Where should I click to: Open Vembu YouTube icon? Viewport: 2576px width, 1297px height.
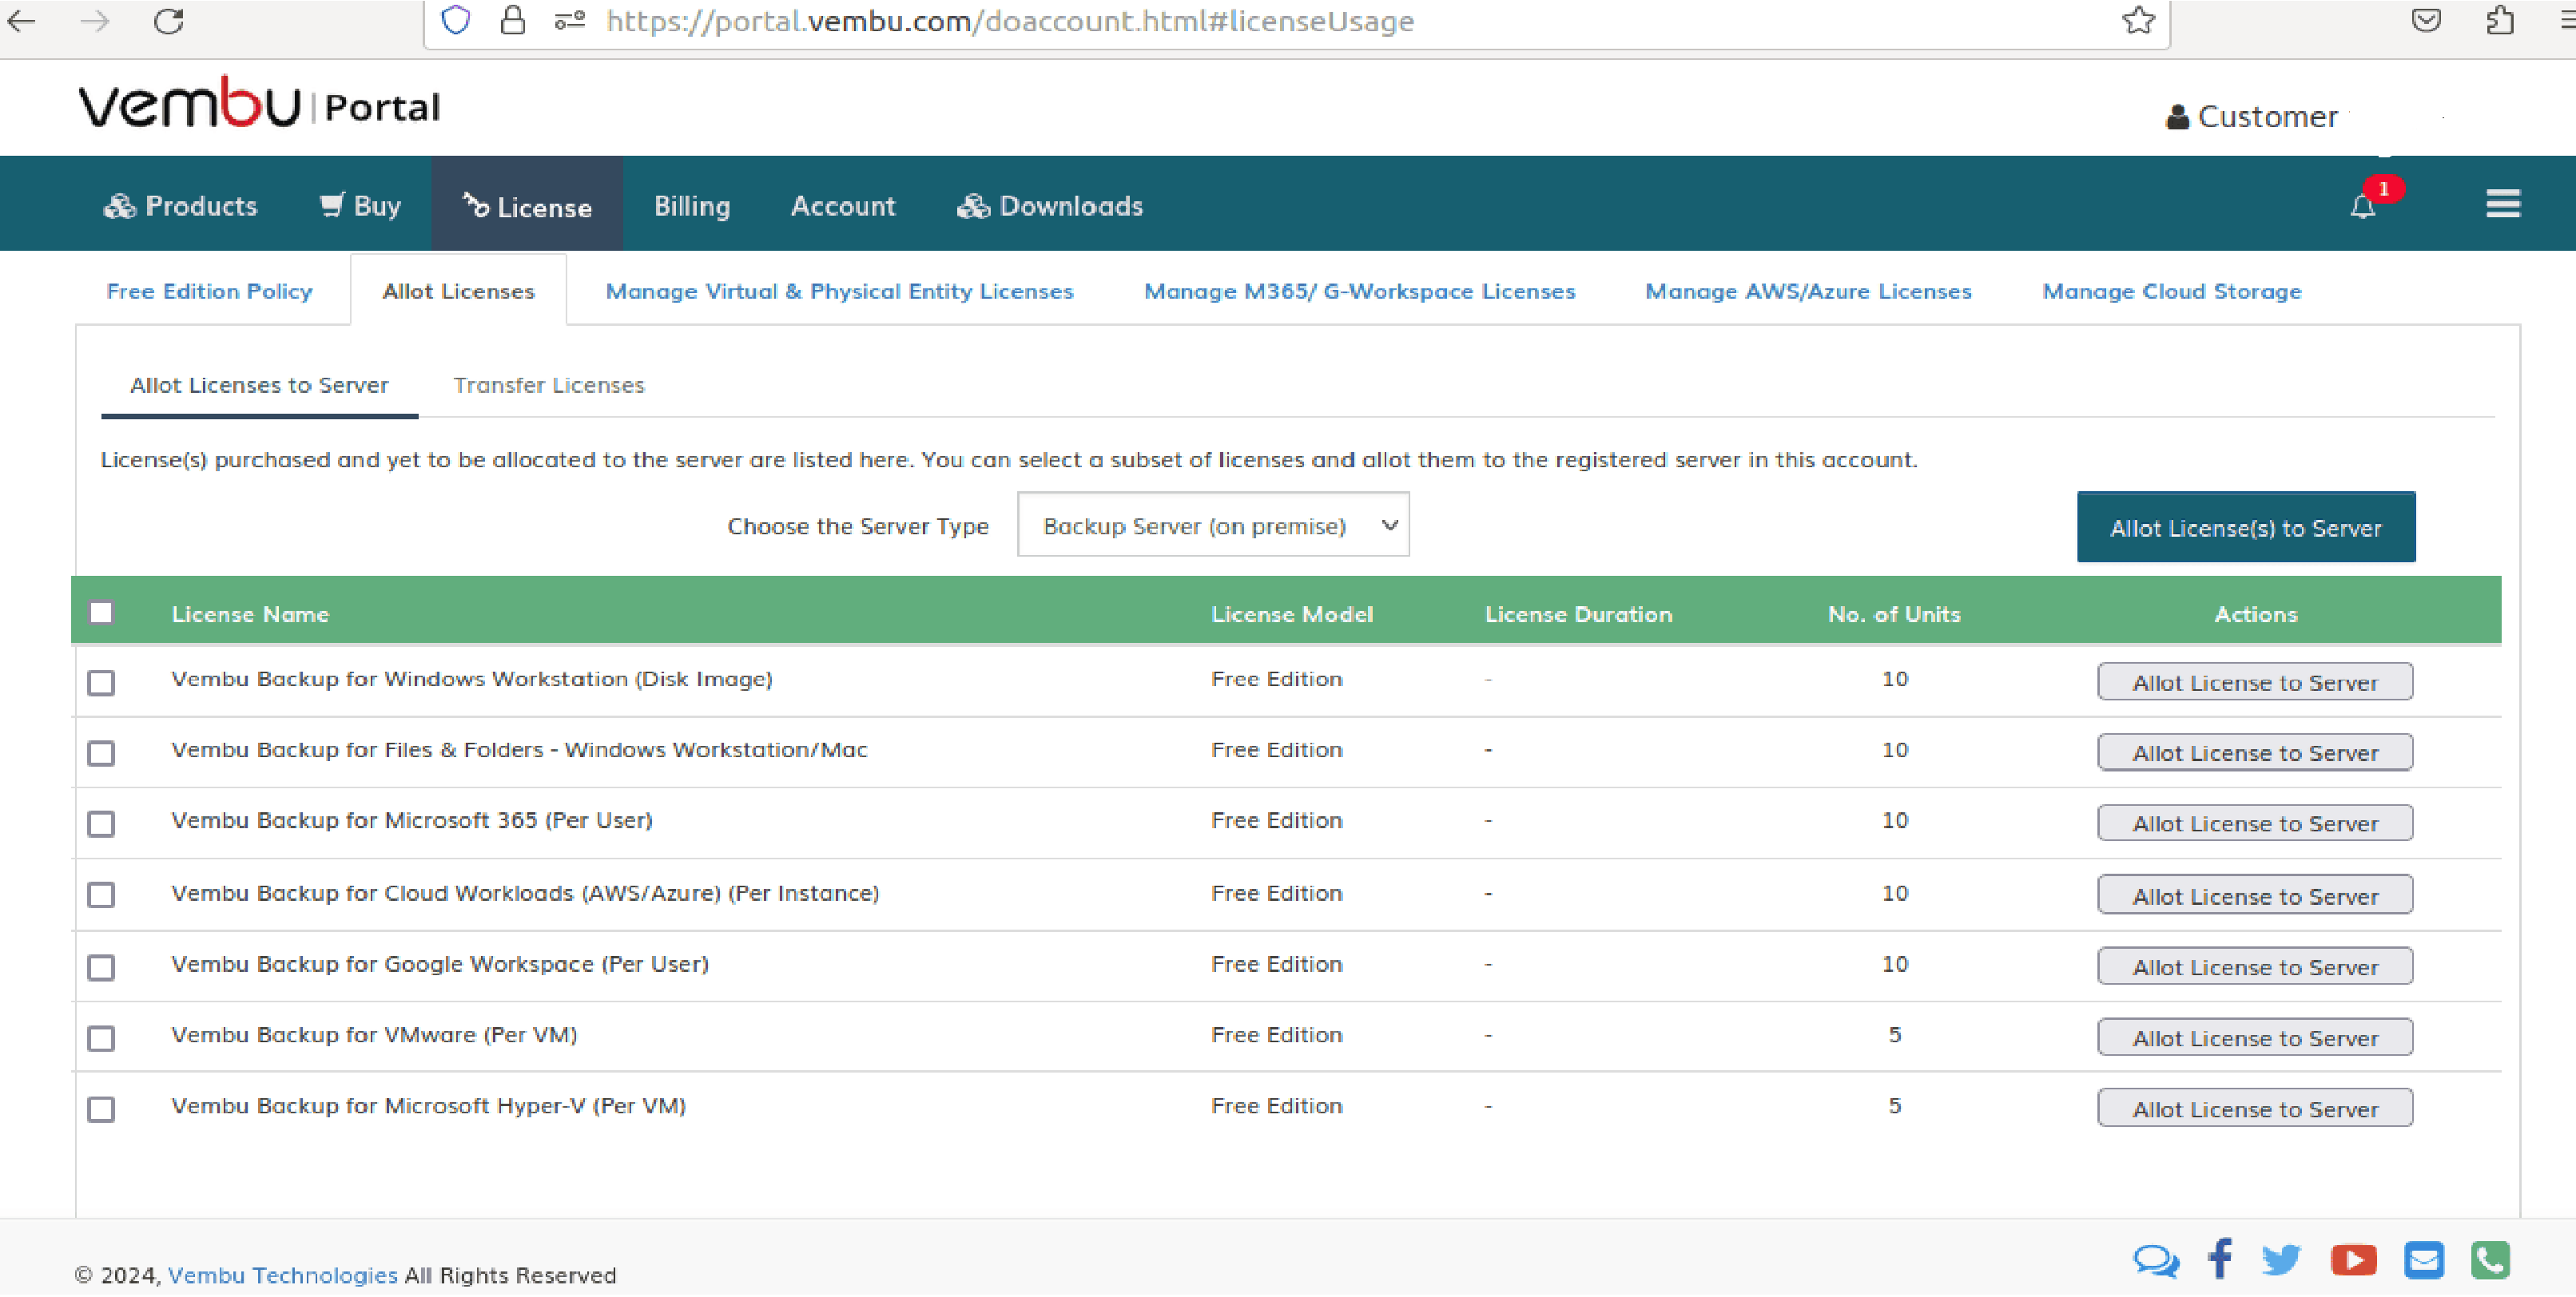coord(2353,1260)
